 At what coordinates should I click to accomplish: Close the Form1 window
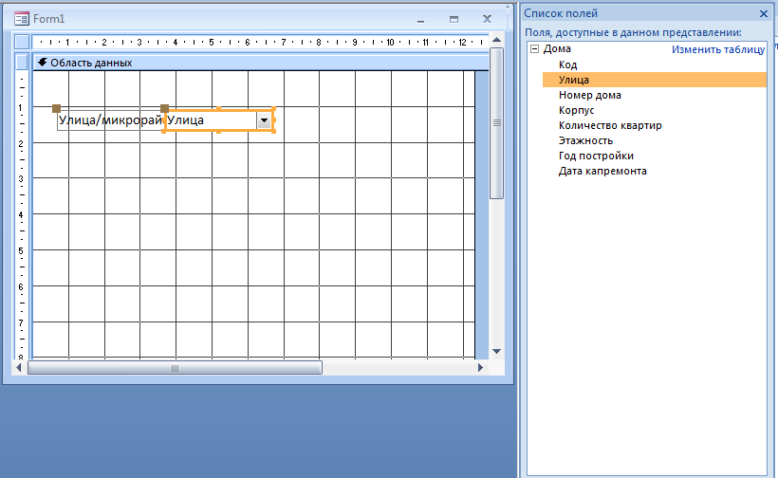pos(488,19)
